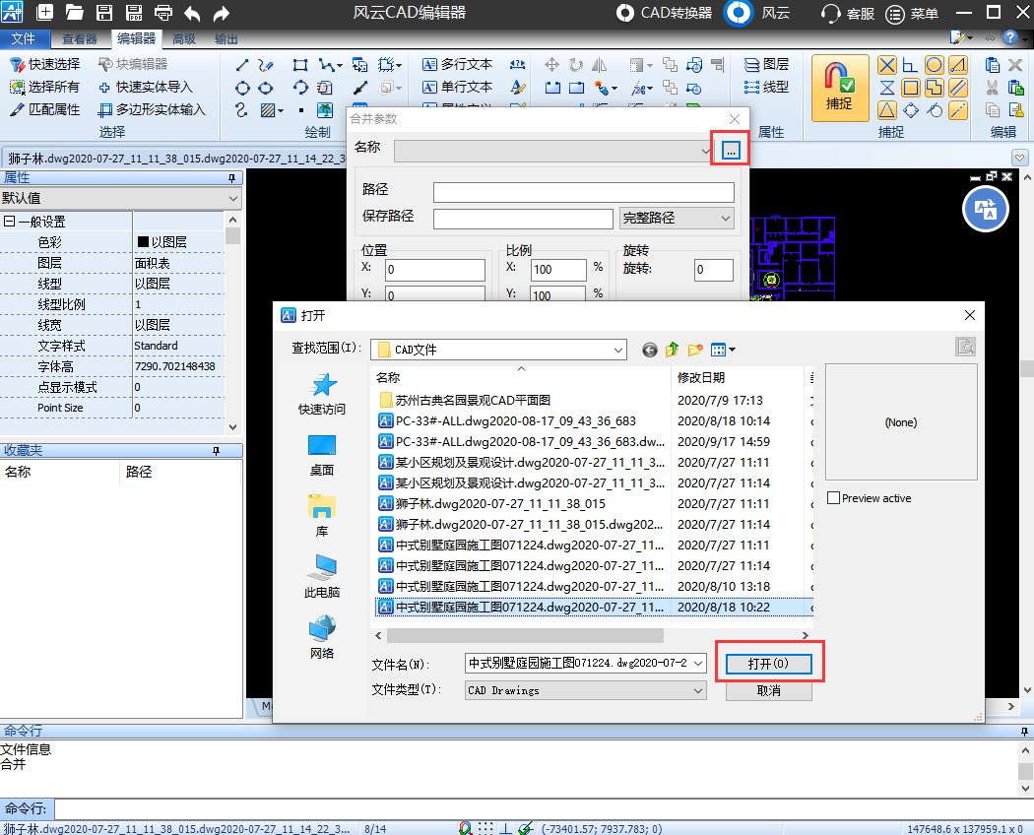
Task: Pin the 命令行 panel
Action: (x=1024, y=731)
